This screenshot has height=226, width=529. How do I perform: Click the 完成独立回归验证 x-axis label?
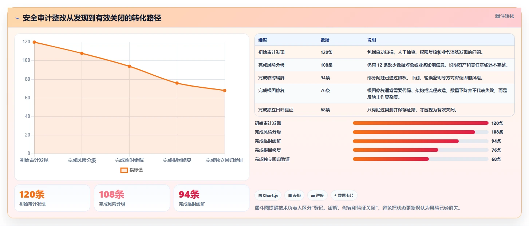click(225, 160)
